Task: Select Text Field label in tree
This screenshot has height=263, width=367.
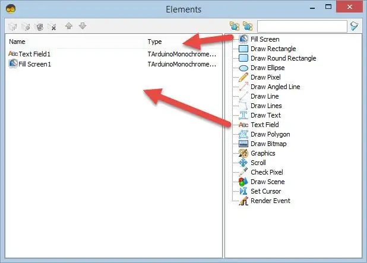Action: [265, 125]
